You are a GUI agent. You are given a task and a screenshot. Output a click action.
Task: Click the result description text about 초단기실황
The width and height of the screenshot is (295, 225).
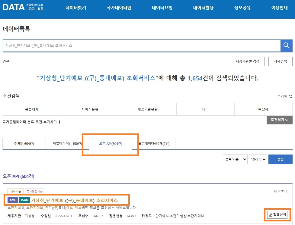72,208
